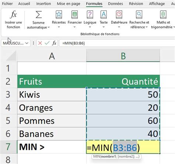Open the Financier functions book icon
175x164 pixels.
pyautogui.click(x=75, y=14)
